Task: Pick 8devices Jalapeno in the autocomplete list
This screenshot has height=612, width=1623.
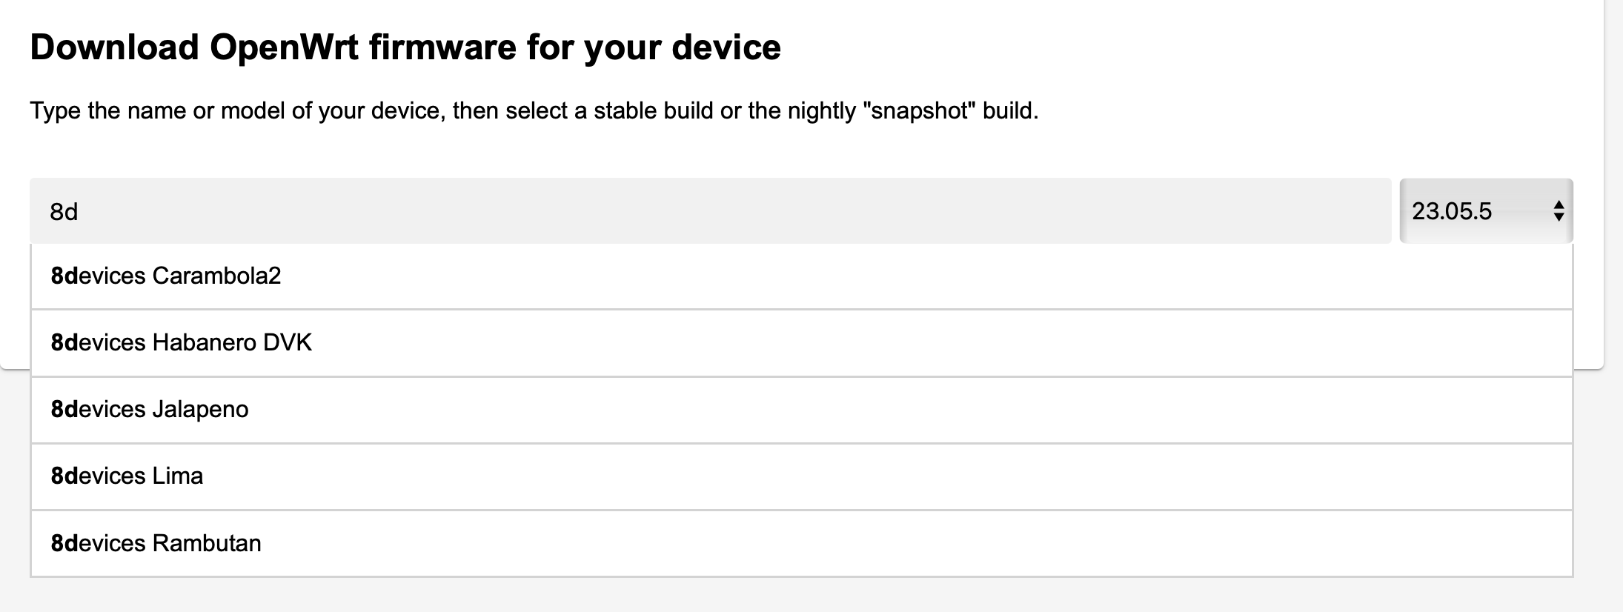Action: tap(801, 410)
